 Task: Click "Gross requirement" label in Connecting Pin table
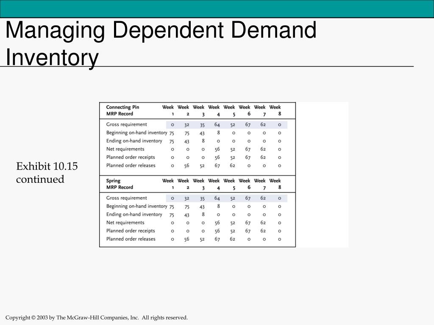pyautogui.click(x=126, y=124)
